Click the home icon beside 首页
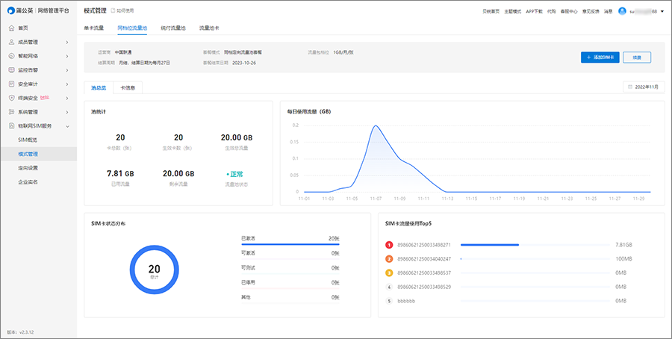672x339 pixels. click(11, 28)
